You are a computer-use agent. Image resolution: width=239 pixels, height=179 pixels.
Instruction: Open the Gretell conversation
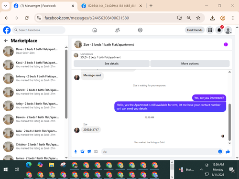click(x=32, y=92)
